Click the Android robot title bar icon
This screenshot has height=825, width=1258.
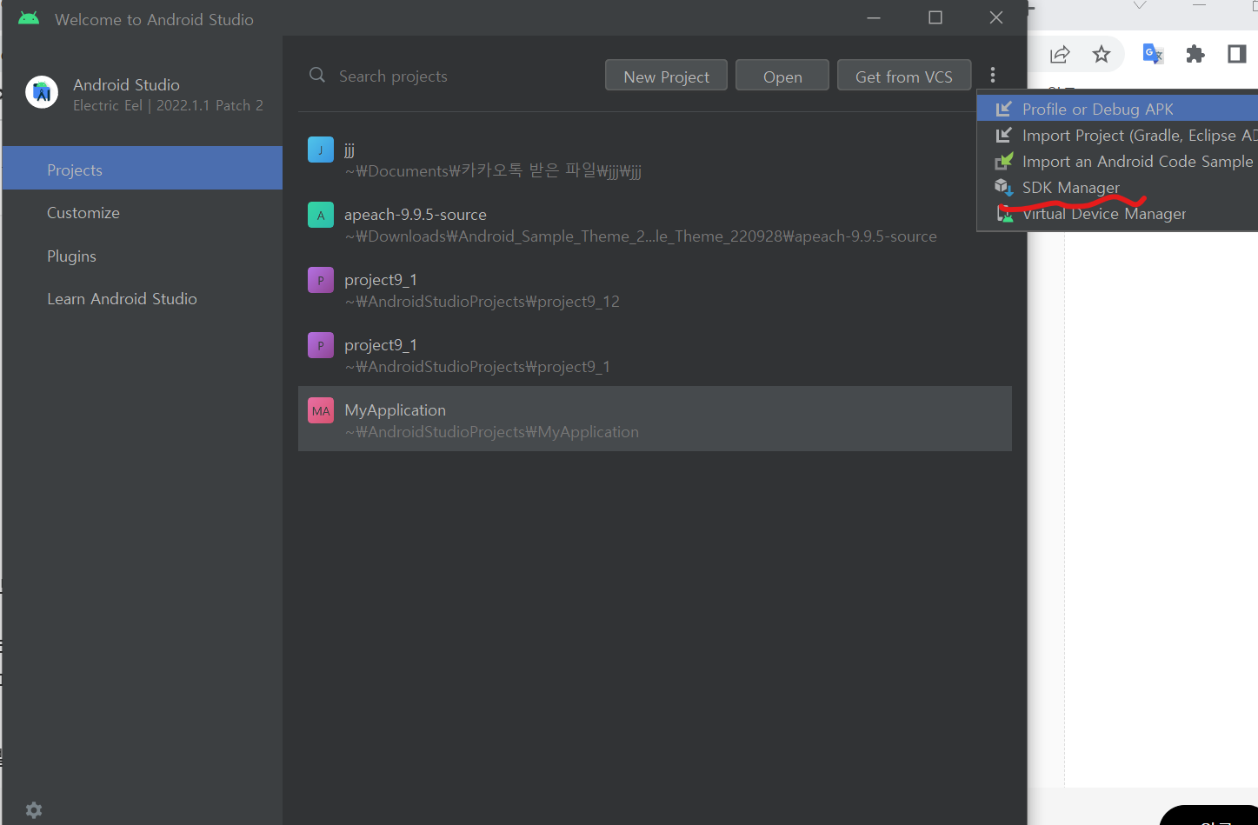[x=29, y=18]
